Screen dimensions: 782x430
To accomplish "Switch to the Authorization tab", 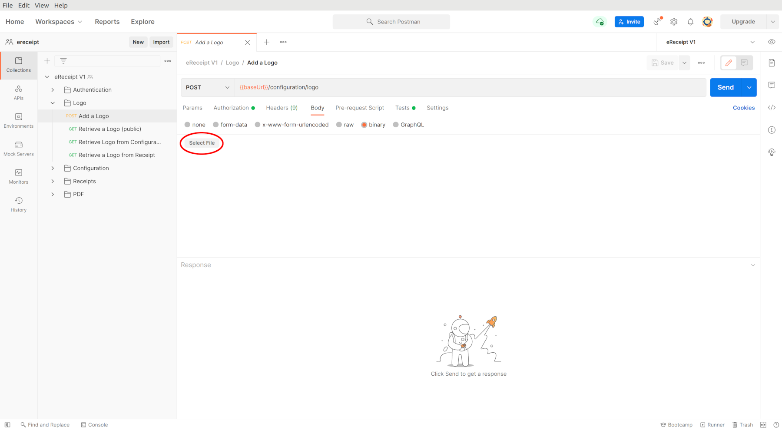I will 234,108.
